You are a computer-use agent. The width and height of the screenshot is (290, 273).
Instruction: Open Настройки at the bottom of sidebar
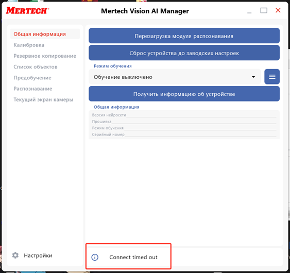(38, 255)
